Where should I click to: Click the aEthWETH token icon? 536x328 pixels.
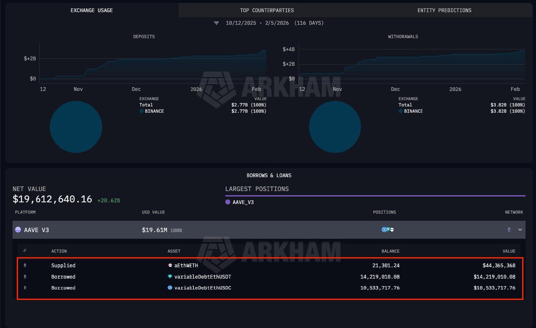170,266
